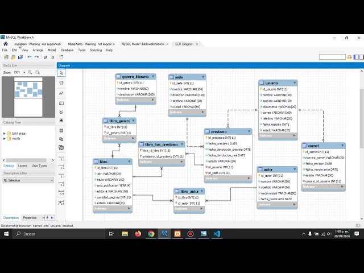
Task: Create a new model with the toolbar icon
Action: pyautogui.click(x=6, y=57)
